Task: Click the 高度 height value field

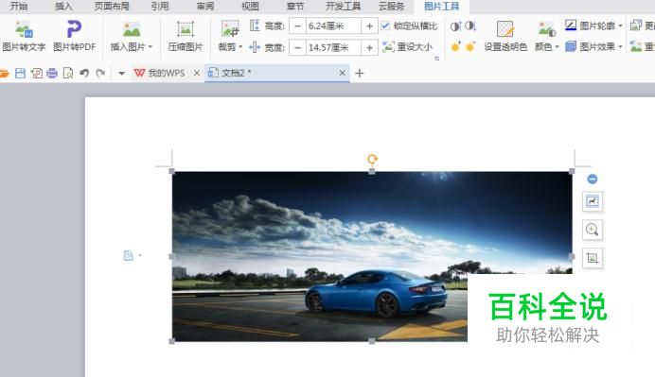Action: (x=333, y=26)
